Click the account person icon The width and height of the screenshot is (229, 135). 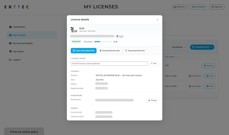click(x=10, y=43)
